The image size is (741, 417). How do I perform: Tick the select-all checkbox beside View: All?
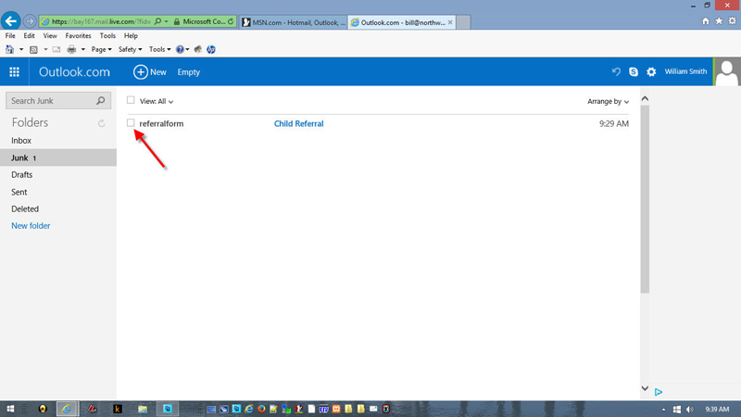pyautogui.click(x=131, y=100)
